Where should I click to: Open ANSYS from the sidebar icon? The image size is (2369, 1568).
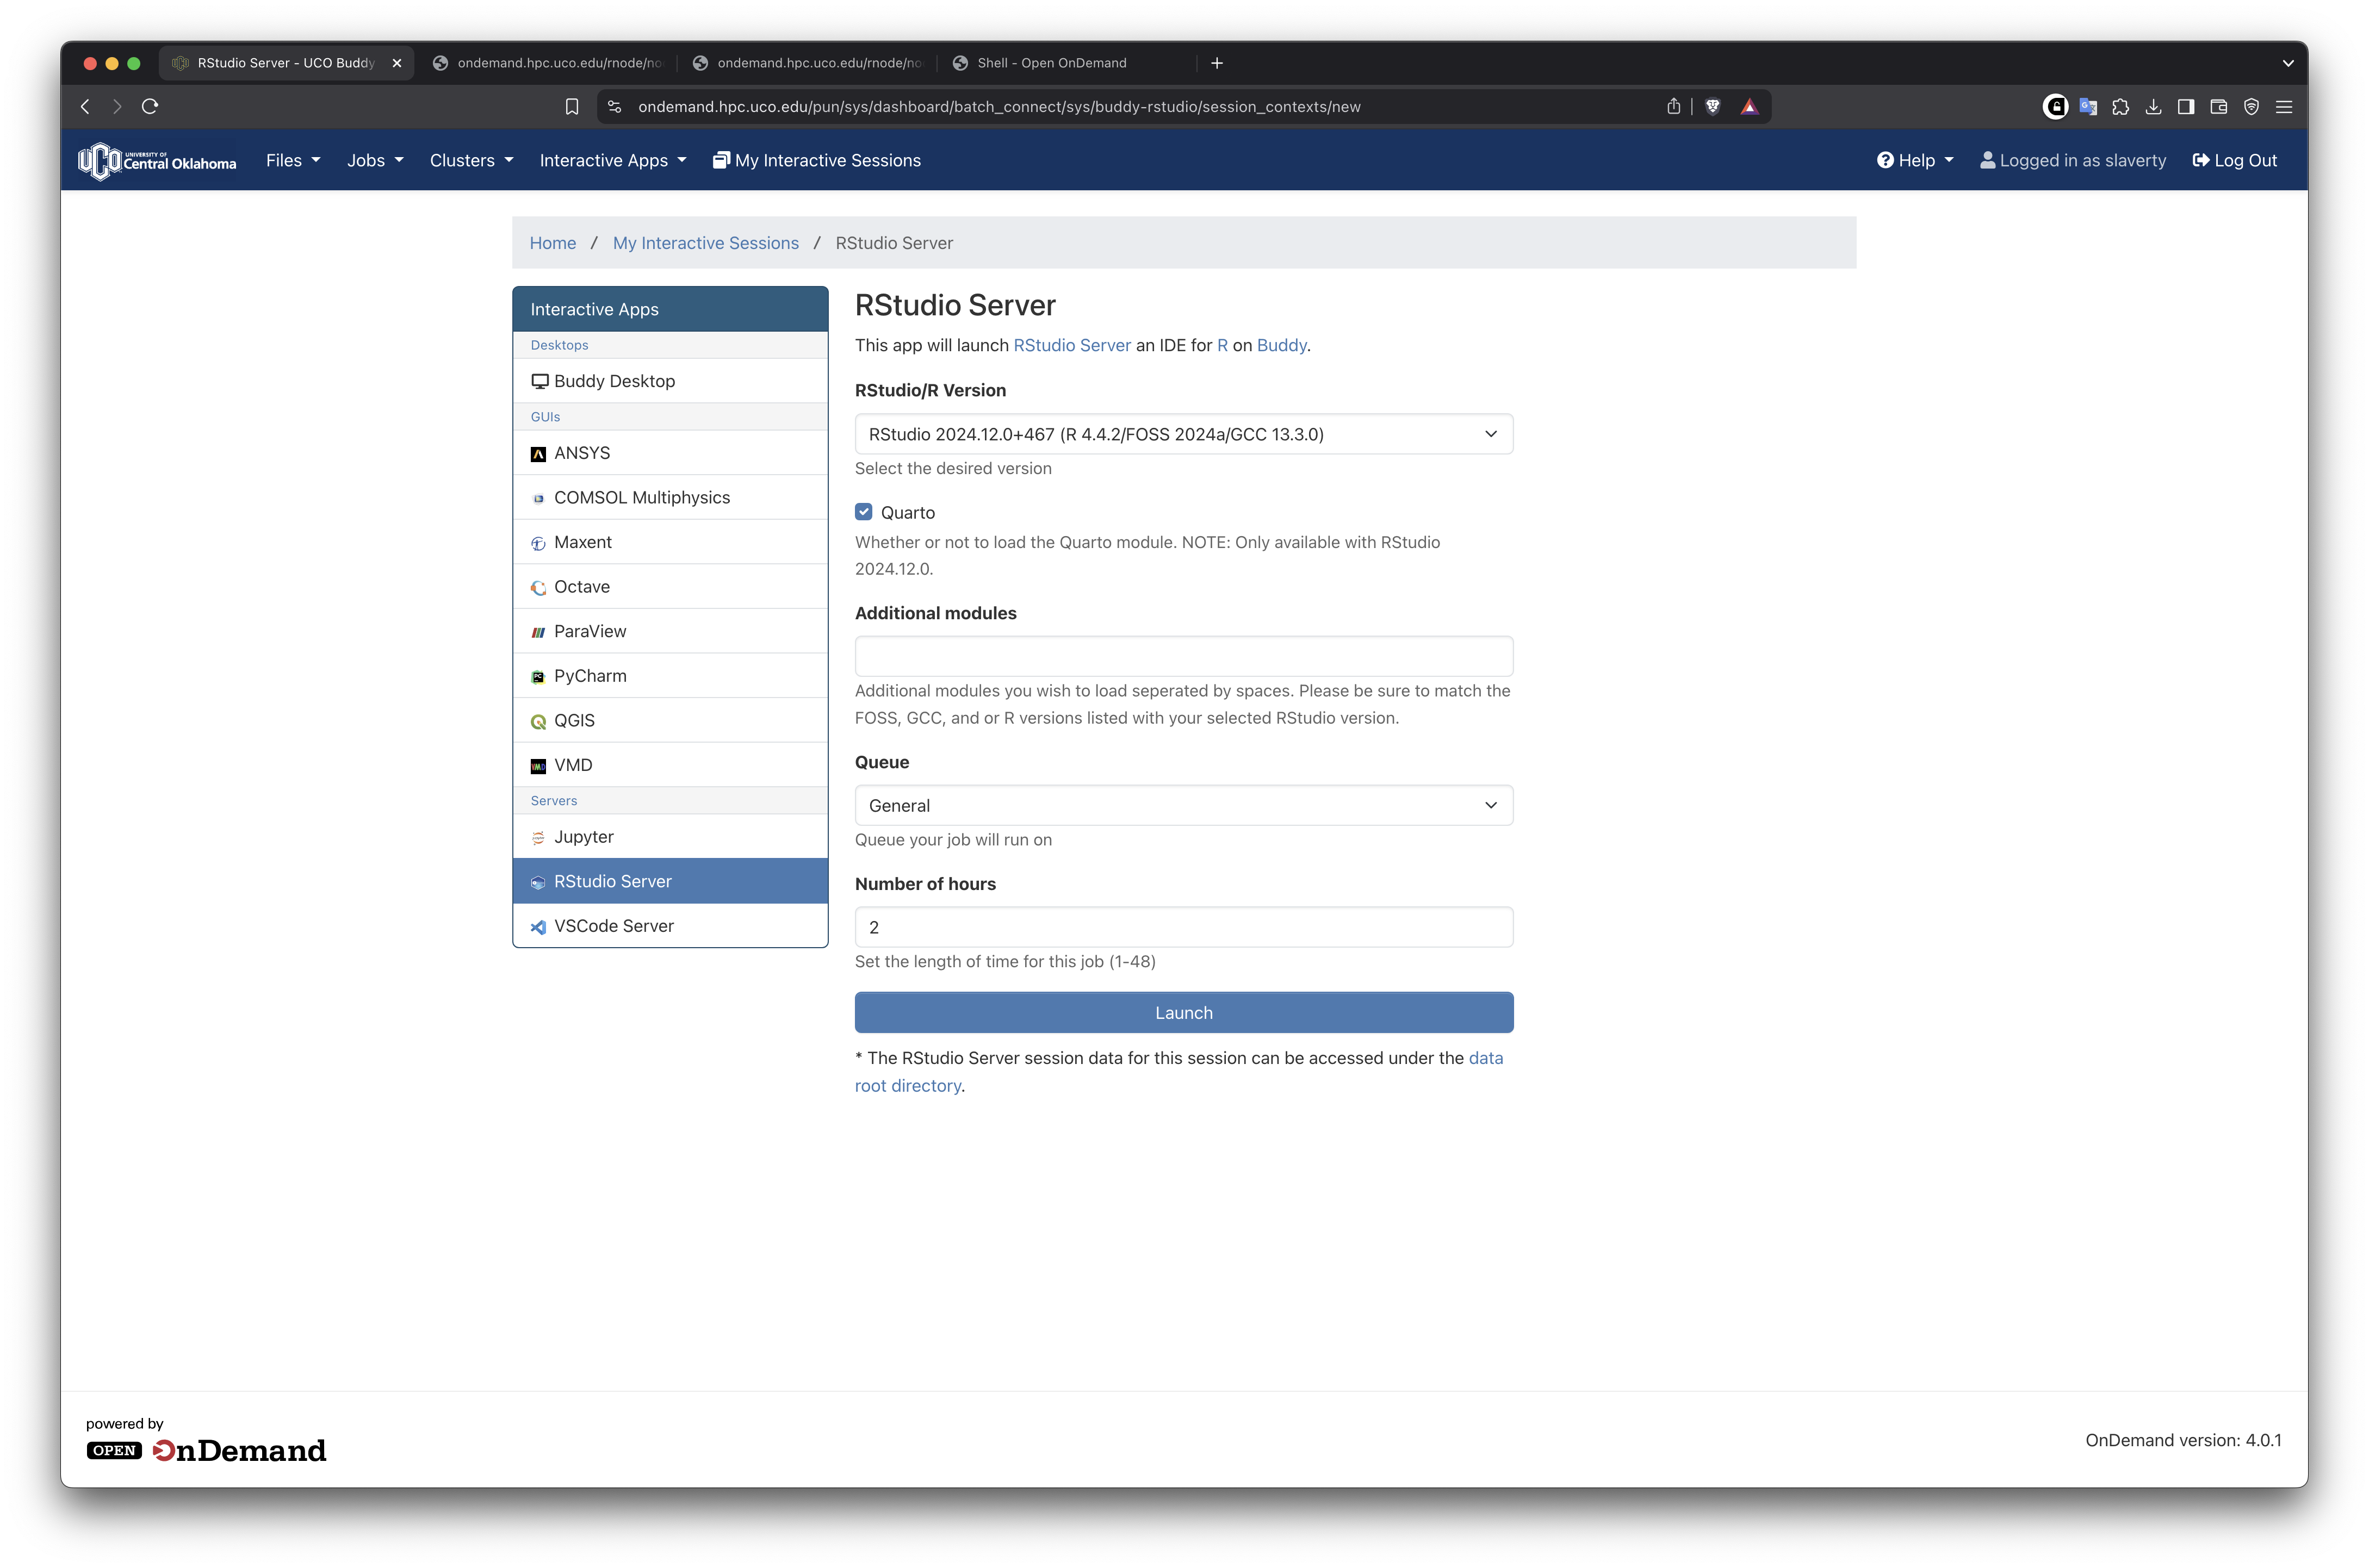pos(538,454)
